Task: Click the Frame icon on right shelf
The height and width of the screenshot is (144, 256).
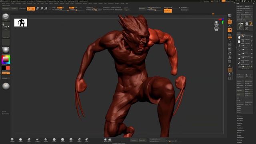Action: 230,44
